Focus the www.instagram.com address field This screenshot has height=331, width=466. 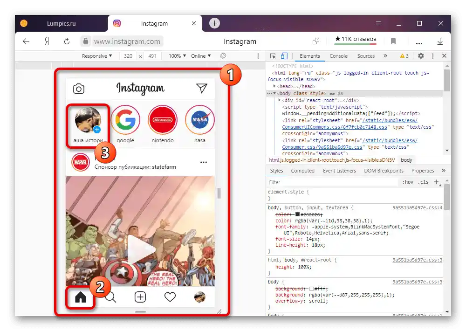click(x=127, y=41)
